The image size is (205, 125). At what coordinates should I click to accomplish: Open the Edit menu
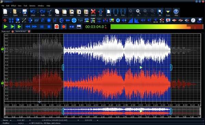click(x=8, y=6)
